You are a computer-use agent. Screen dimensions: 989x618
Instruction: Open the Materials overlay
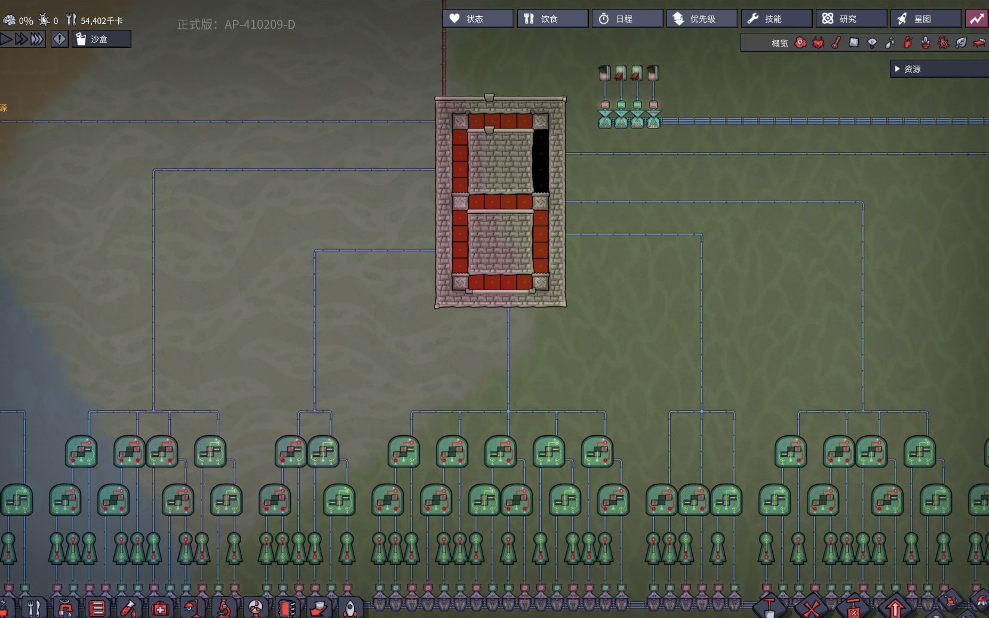pos(854,43)
